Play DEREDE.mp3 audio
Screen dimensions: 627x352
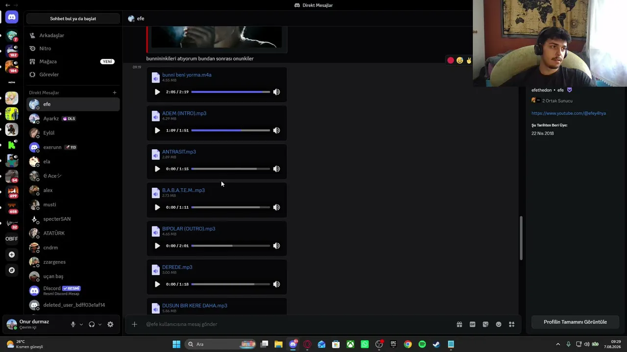click(x=157, y=284)
